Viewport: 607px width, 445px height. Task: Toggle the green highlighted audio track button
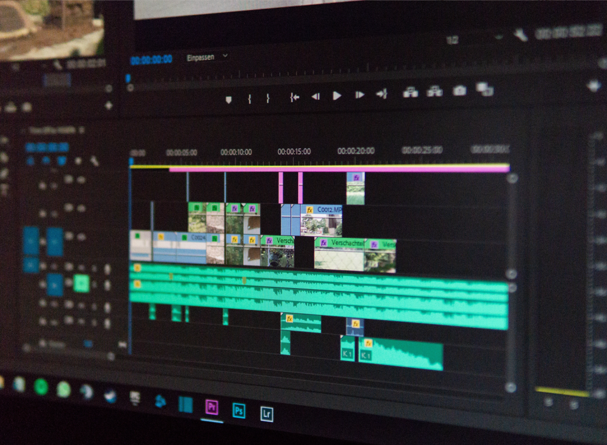pos(81,284)
